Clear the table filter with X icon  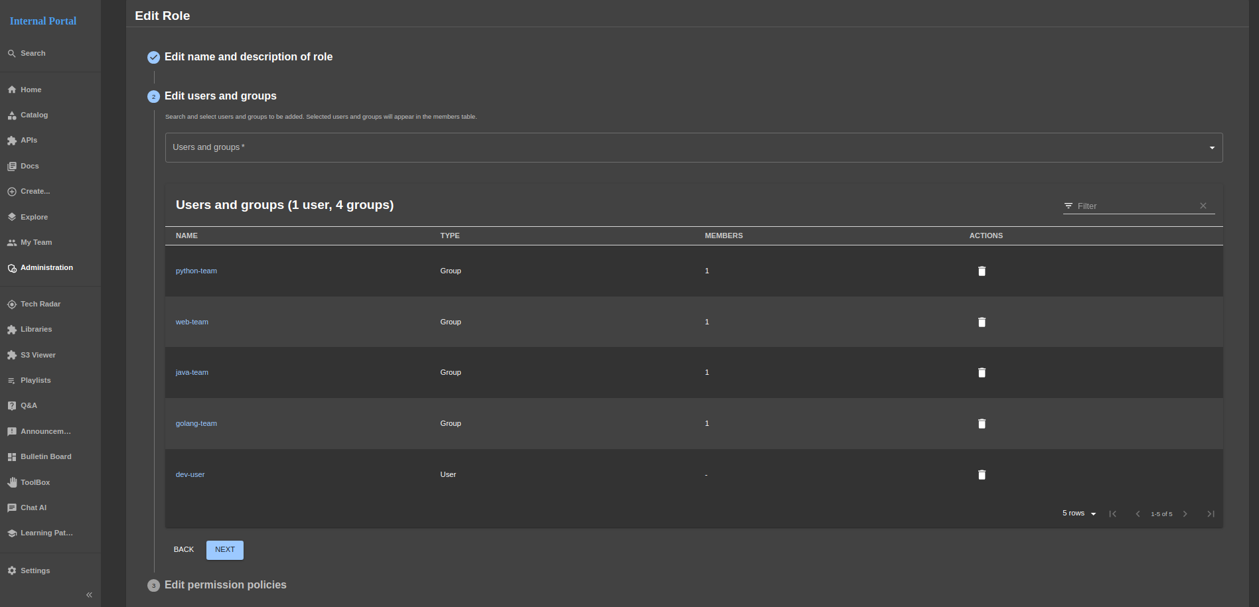(x=1203, y=206)
